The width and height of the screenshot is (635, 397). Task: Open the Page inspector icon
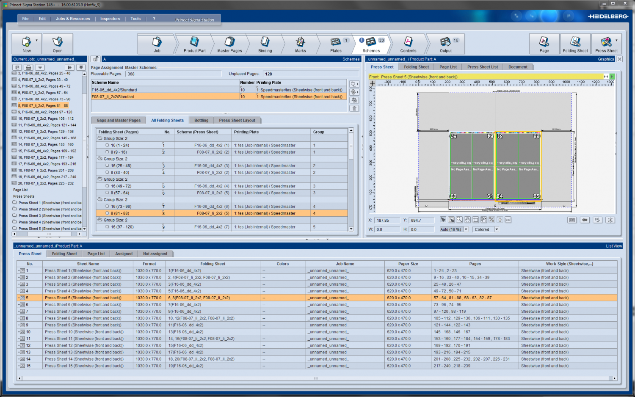(x=544, y=41)
